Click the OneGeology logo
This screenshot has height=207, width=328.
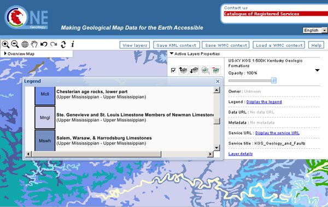coord(26,17)
